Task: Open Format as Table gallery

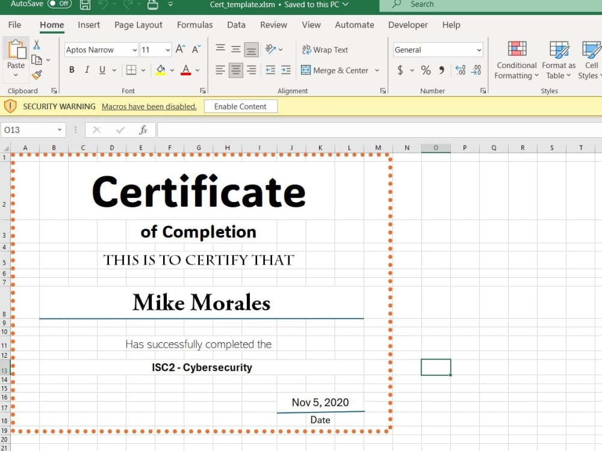Action: (559, 60)
